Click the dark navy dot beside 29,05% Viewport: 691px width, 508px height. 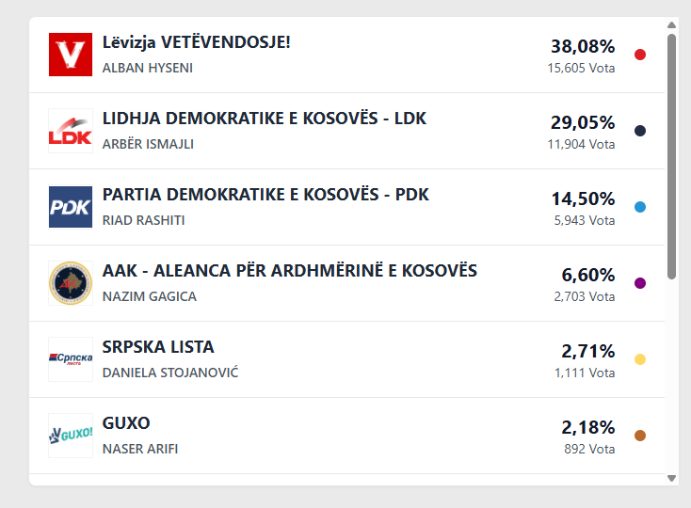[640, 131]
